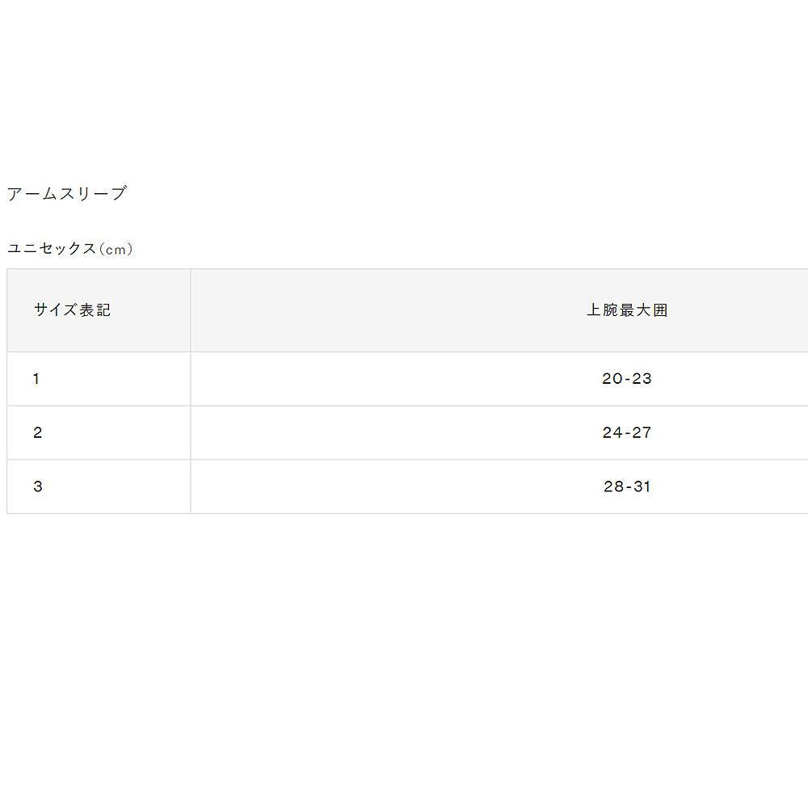This screenshot has height=808, width=808.
Task: Click the bottom border of the size table
Action: pyautogui.click(x=404, y=513)
